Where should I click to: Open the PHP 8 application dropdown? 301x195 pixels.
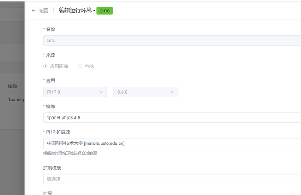click(75, 92)
